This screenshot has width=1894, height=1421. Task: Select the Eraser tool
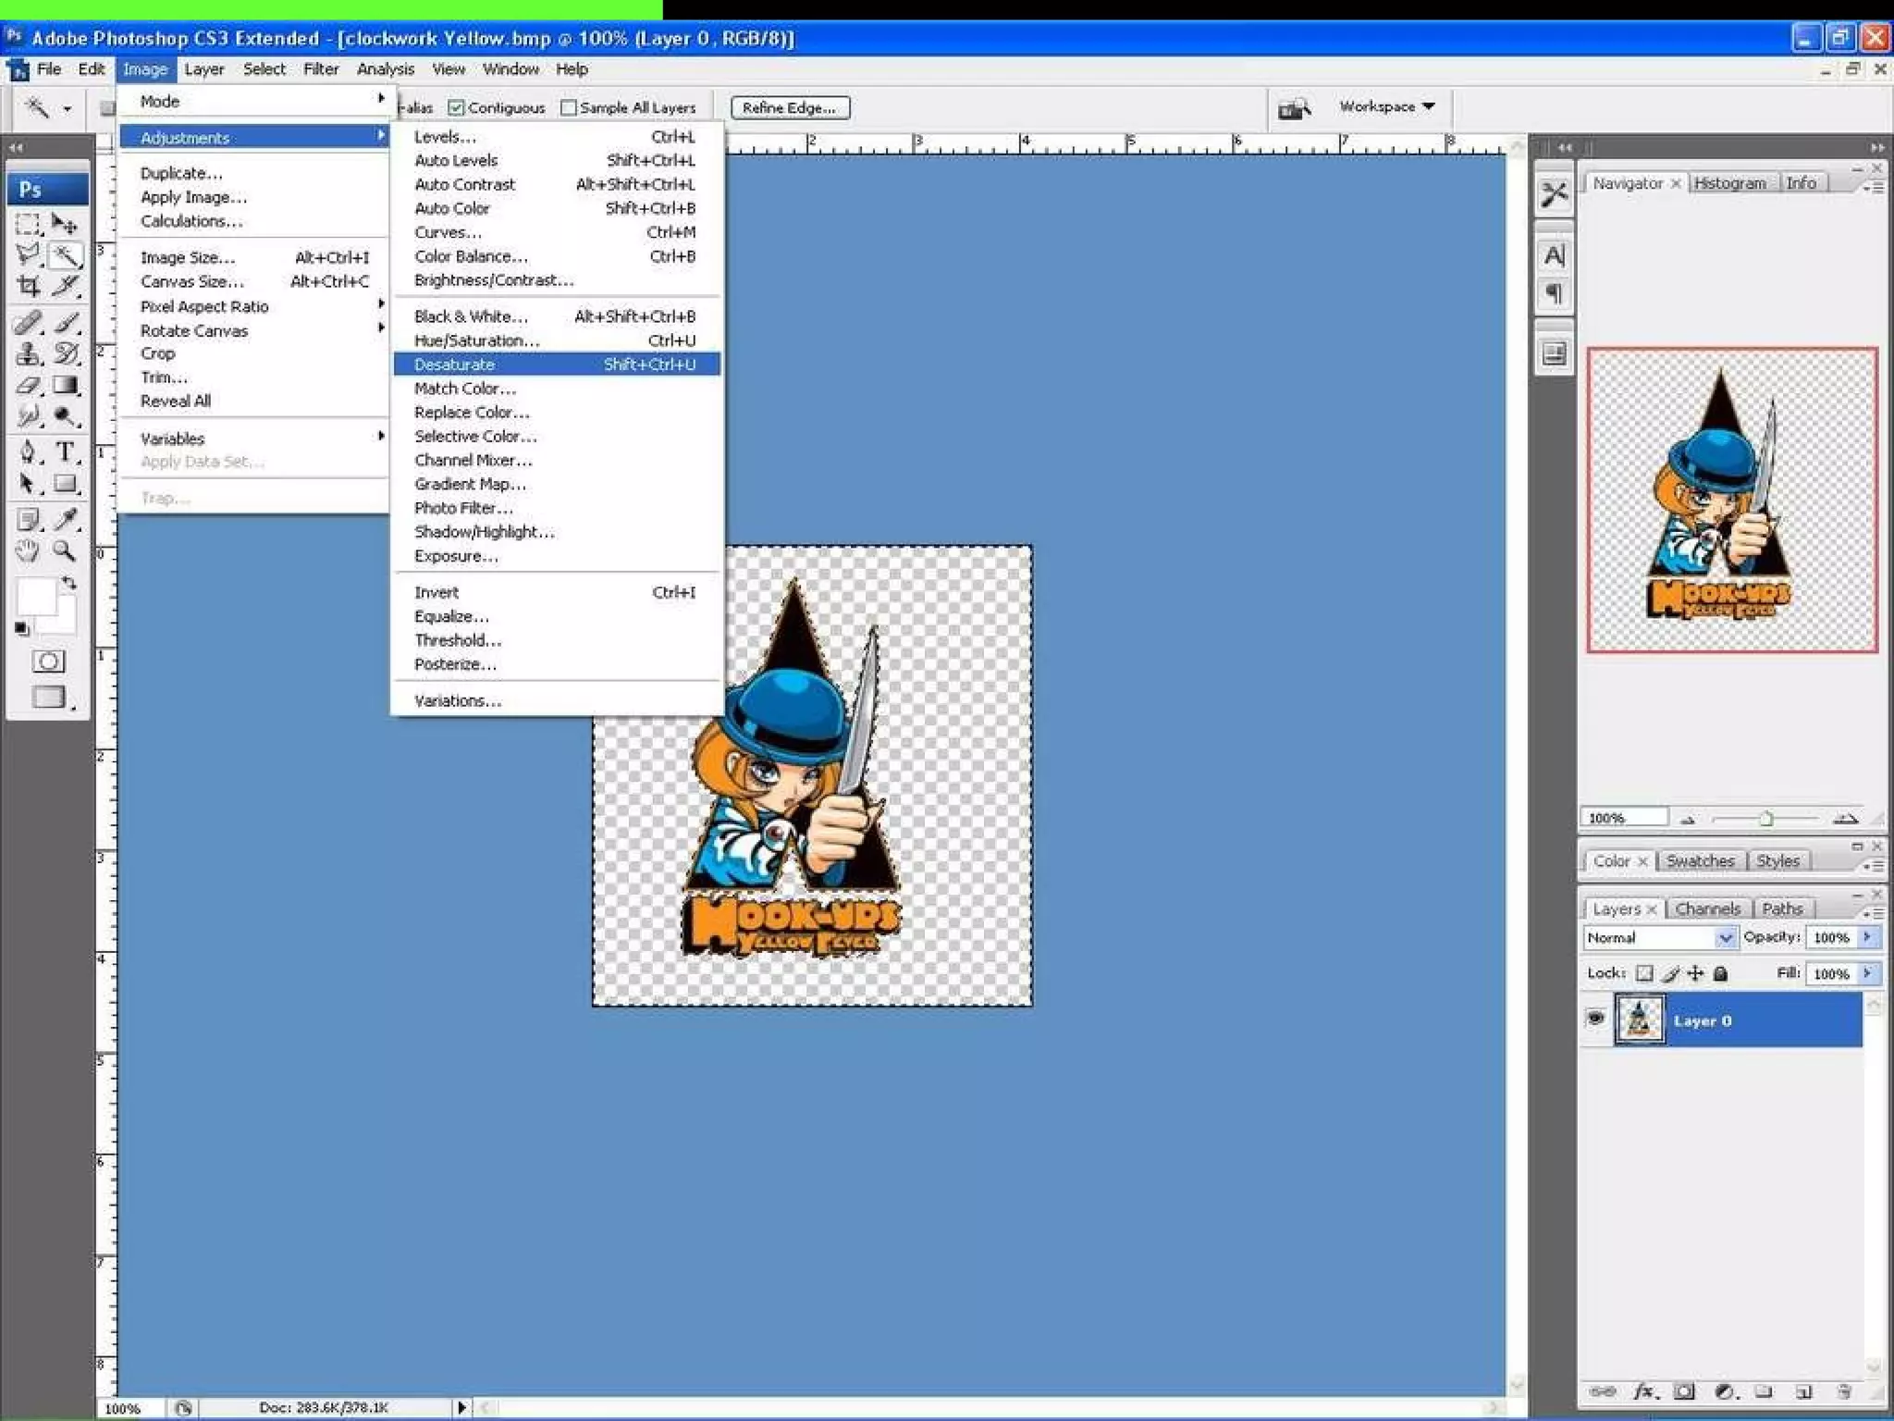[x=29, y=386]
